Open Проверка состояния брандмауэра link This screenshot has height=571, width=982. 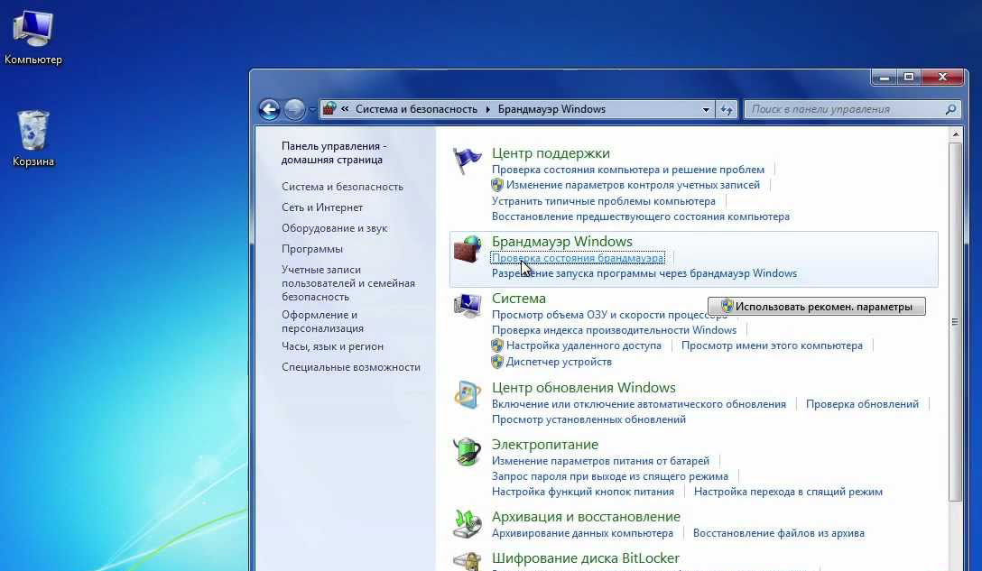tap(578, 258)
